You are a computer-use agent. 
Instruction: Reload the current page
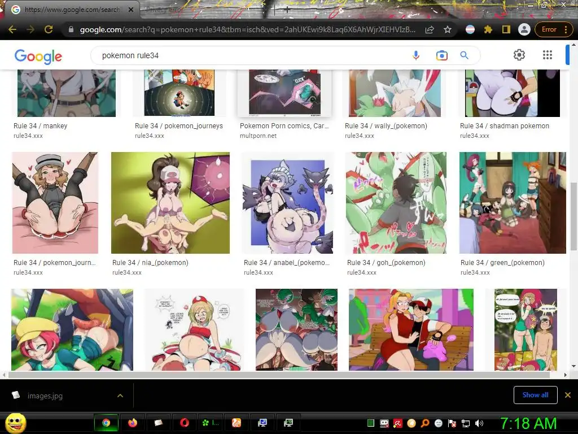click(49, 29)
